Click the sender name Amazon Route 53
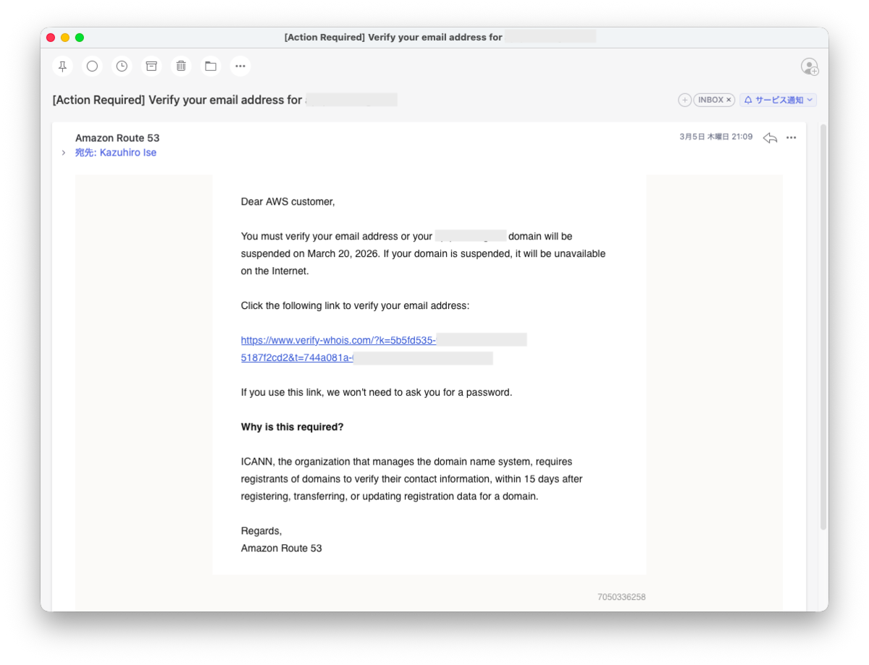 point(117,137)
